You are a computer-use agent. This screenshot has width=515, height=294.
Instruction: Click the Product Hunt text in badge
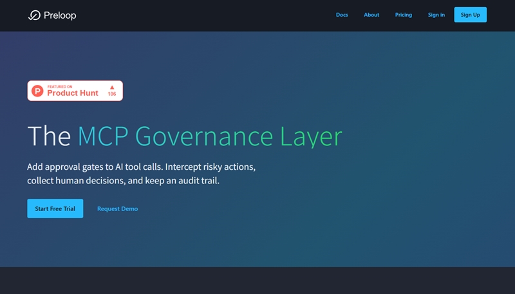coord(73,93)
